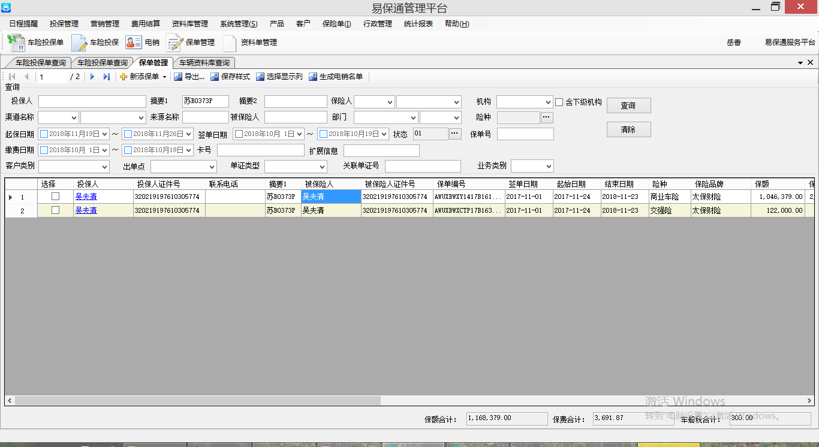The image size is (819, 447).
Task: Open the 车险投保单 toolbar icon
Action: click(16, 43)
